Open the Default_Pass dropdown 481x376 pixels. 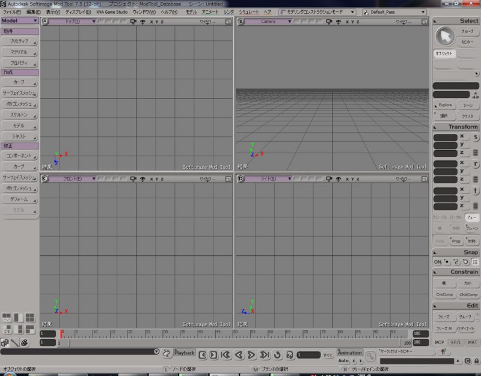pyautogui.click(x=394, y=12)
